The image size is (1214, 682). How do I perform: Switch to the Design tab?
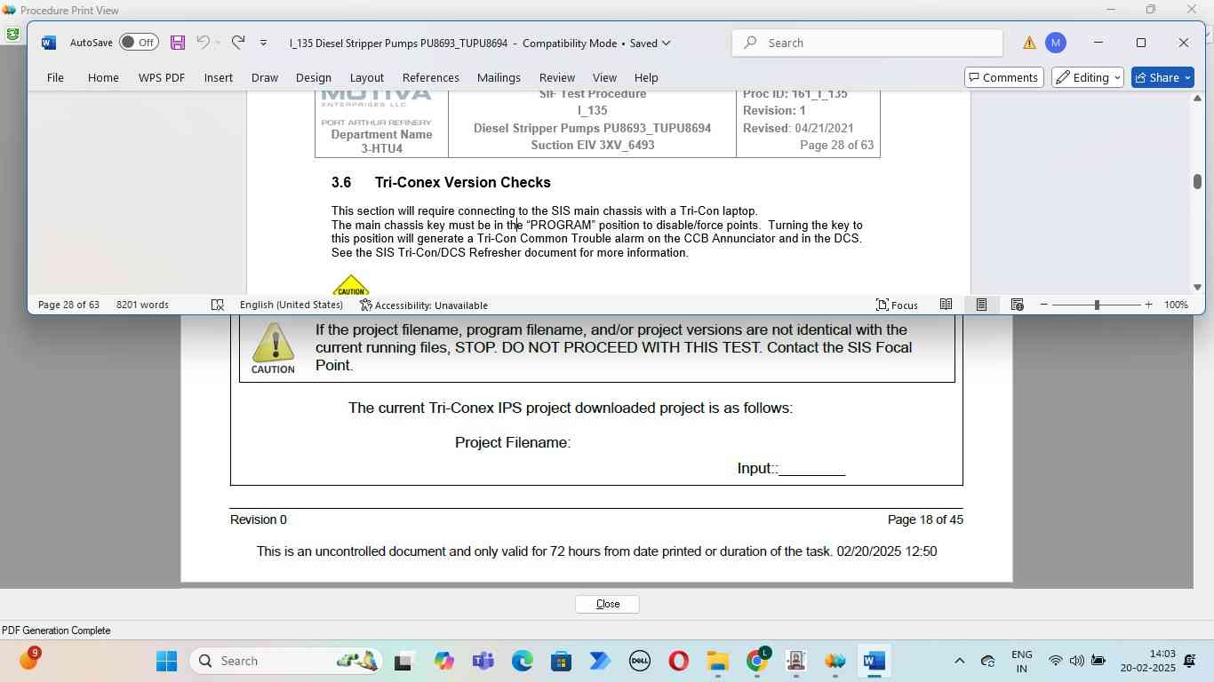314,77
